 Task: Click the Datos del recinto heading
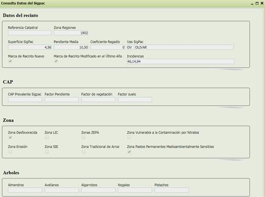point(21,15)
